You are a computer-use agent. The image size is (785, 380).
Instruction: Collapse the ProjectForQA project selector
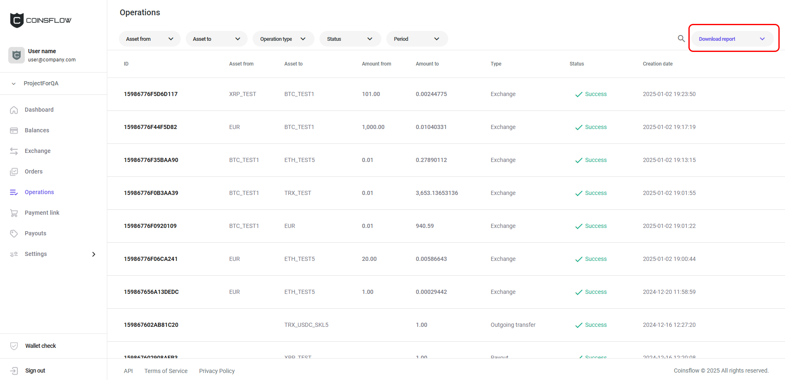pyautogui.click(x=14, y=84)
